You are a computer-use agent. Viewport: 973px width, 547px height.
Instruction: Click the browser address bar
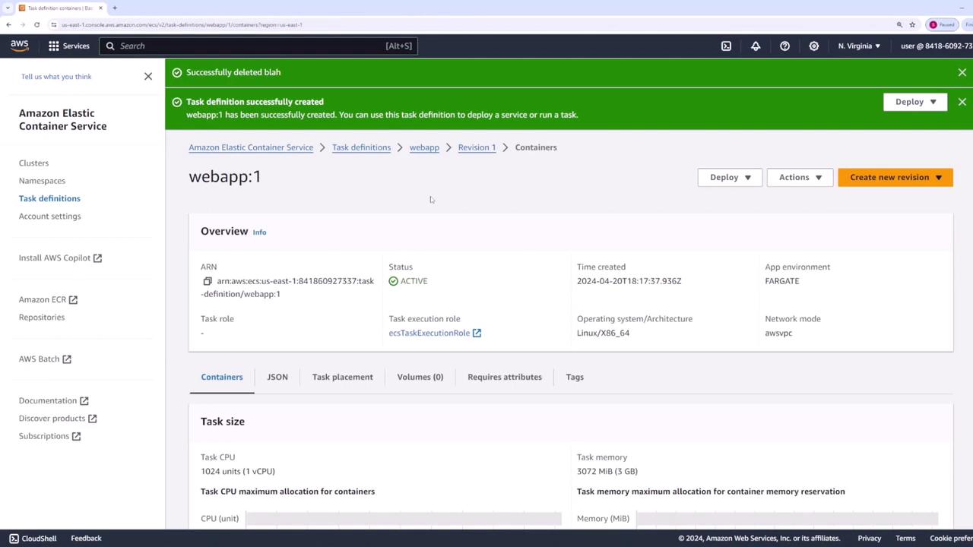pyautogui.click(x=471, y=24)
